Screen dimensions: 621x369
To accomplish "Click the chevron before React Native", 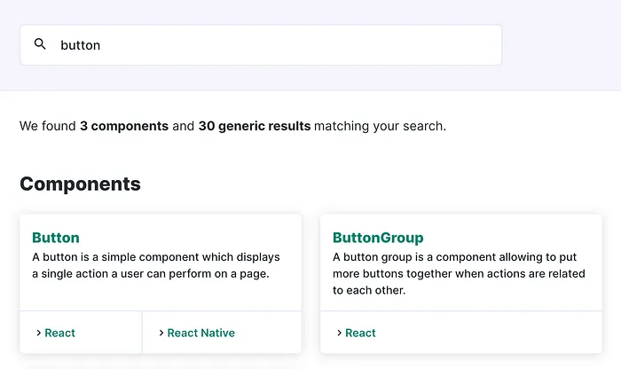I will pos(161,333).
